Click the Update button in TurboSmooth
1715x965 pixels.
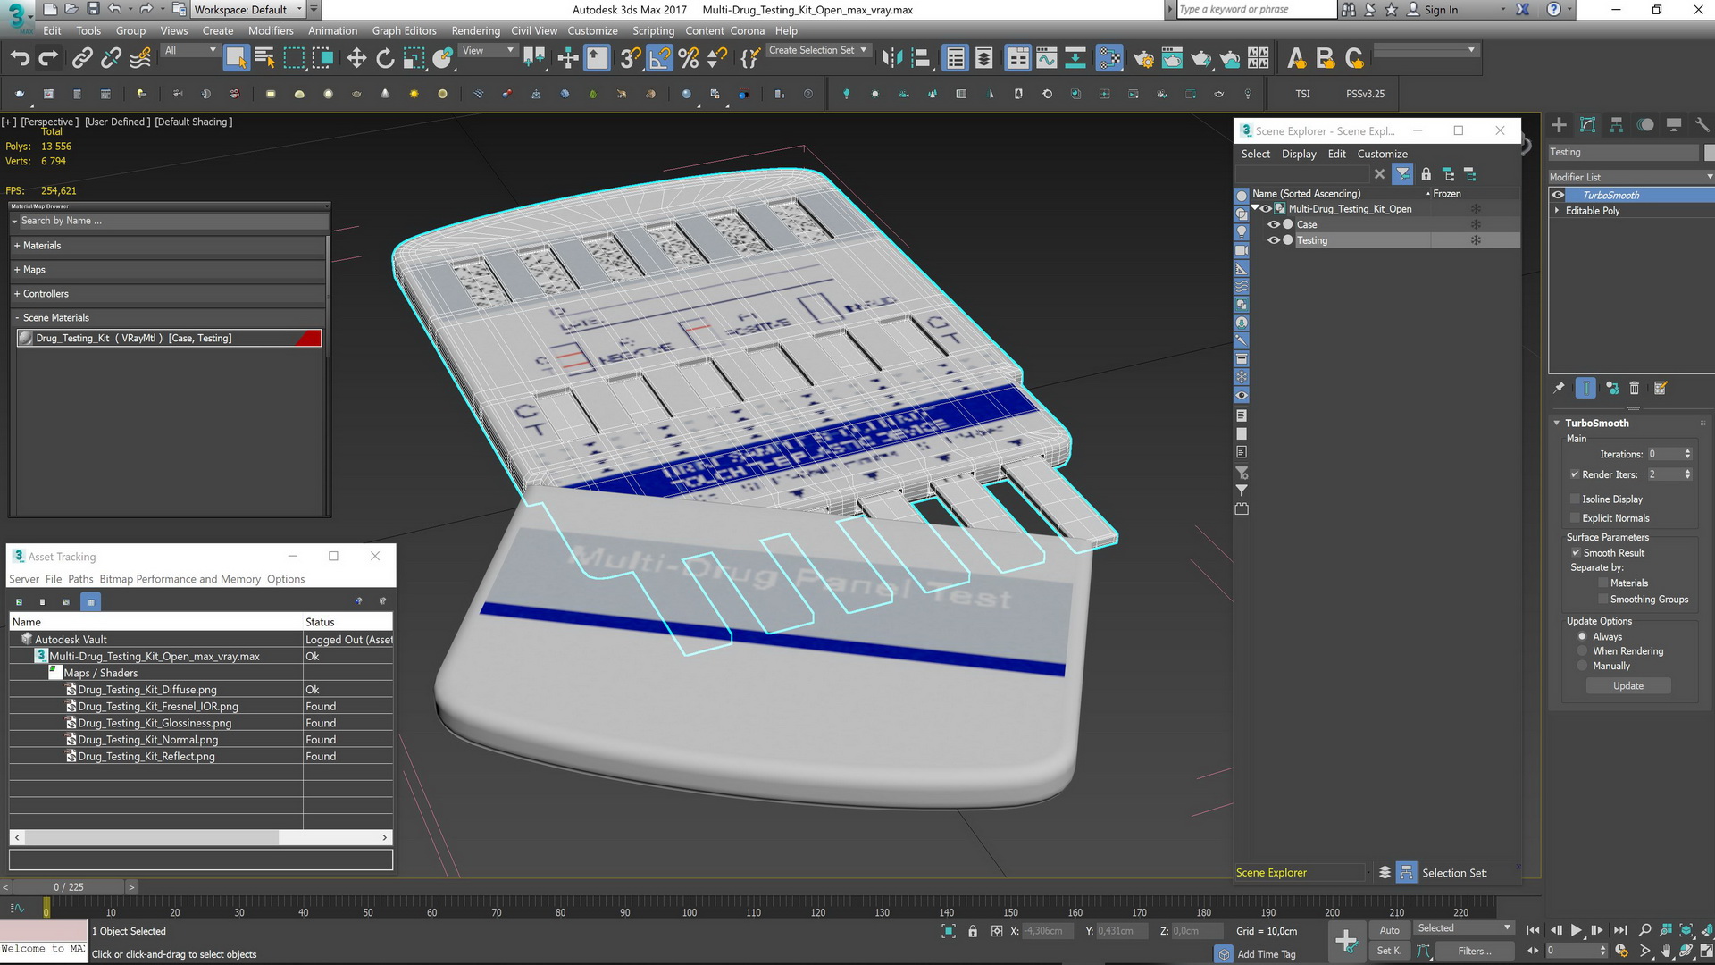pos(1627,685)
